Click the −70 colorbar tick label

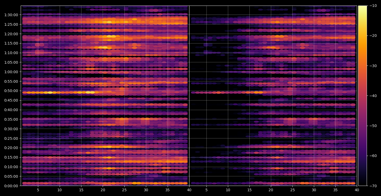tap(373, 186)
